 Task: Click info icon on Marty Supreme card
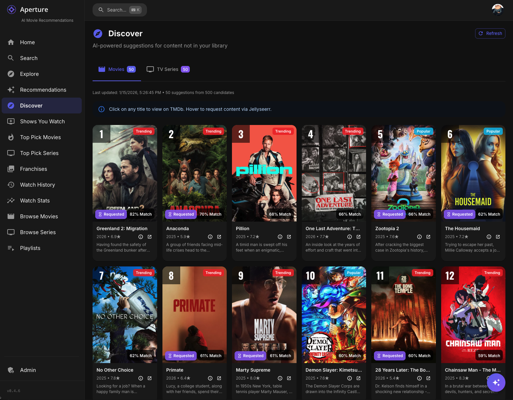(280, 378)
